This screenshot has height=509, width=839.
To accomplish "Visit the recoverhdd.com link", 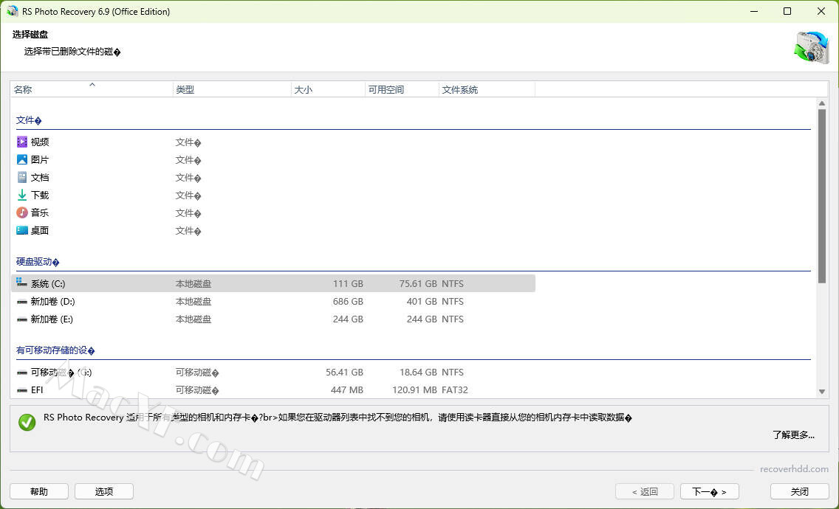I will point(794,469).
